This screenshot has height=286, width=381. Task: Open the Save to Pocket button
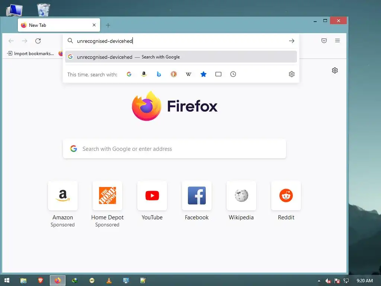324,41
